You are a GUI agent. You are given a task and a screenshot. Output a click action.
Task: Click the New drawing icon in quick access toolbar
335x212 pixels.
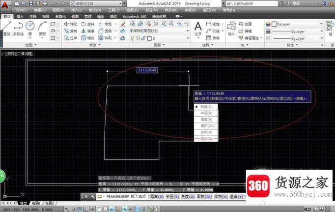17,3
